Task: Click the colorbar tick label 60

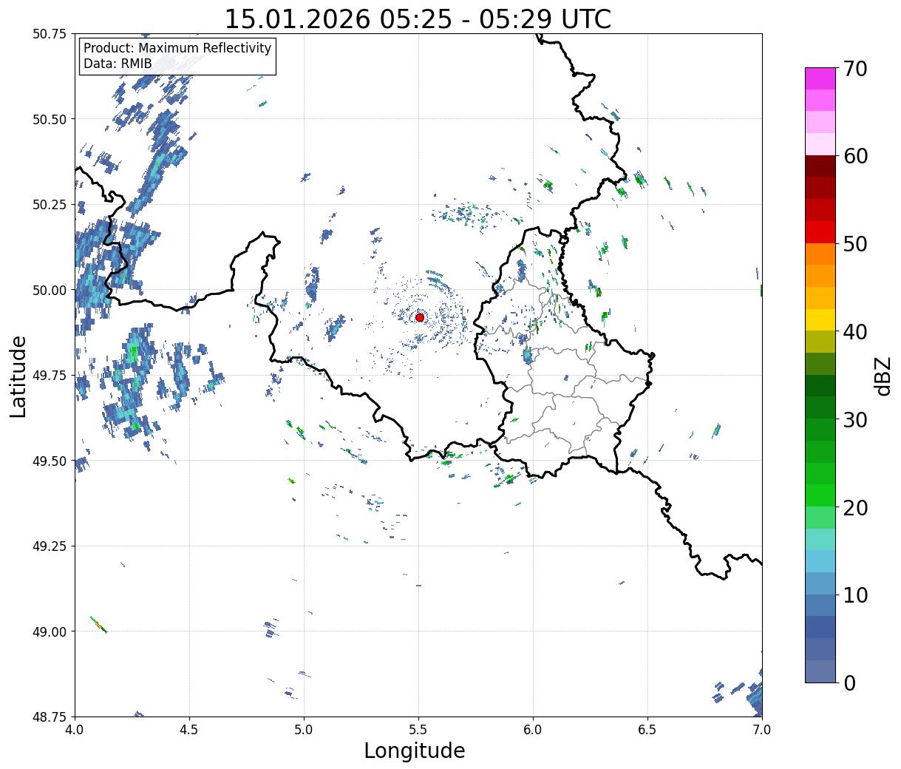Action: pos(855,156)
